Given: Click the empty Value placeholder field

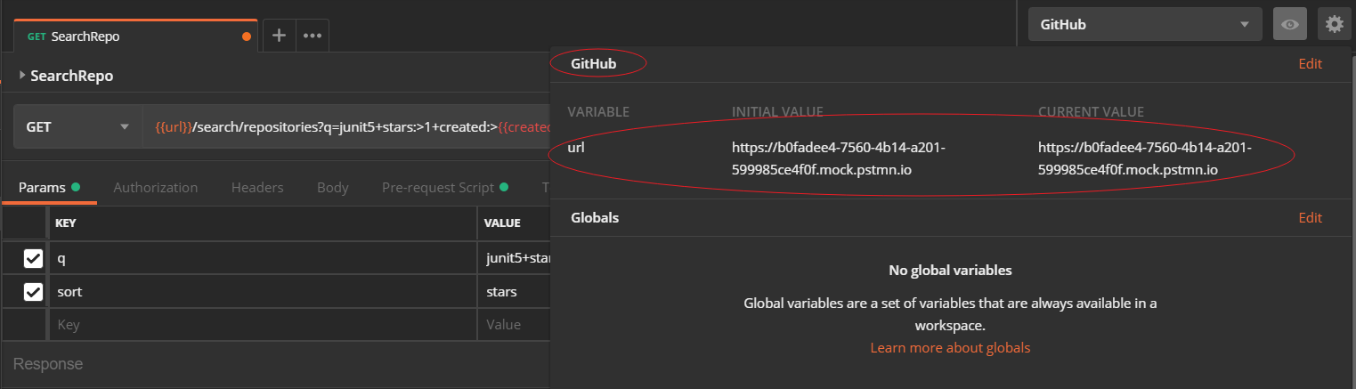Looking at the screenshot, I should click(x=515, y=325).
